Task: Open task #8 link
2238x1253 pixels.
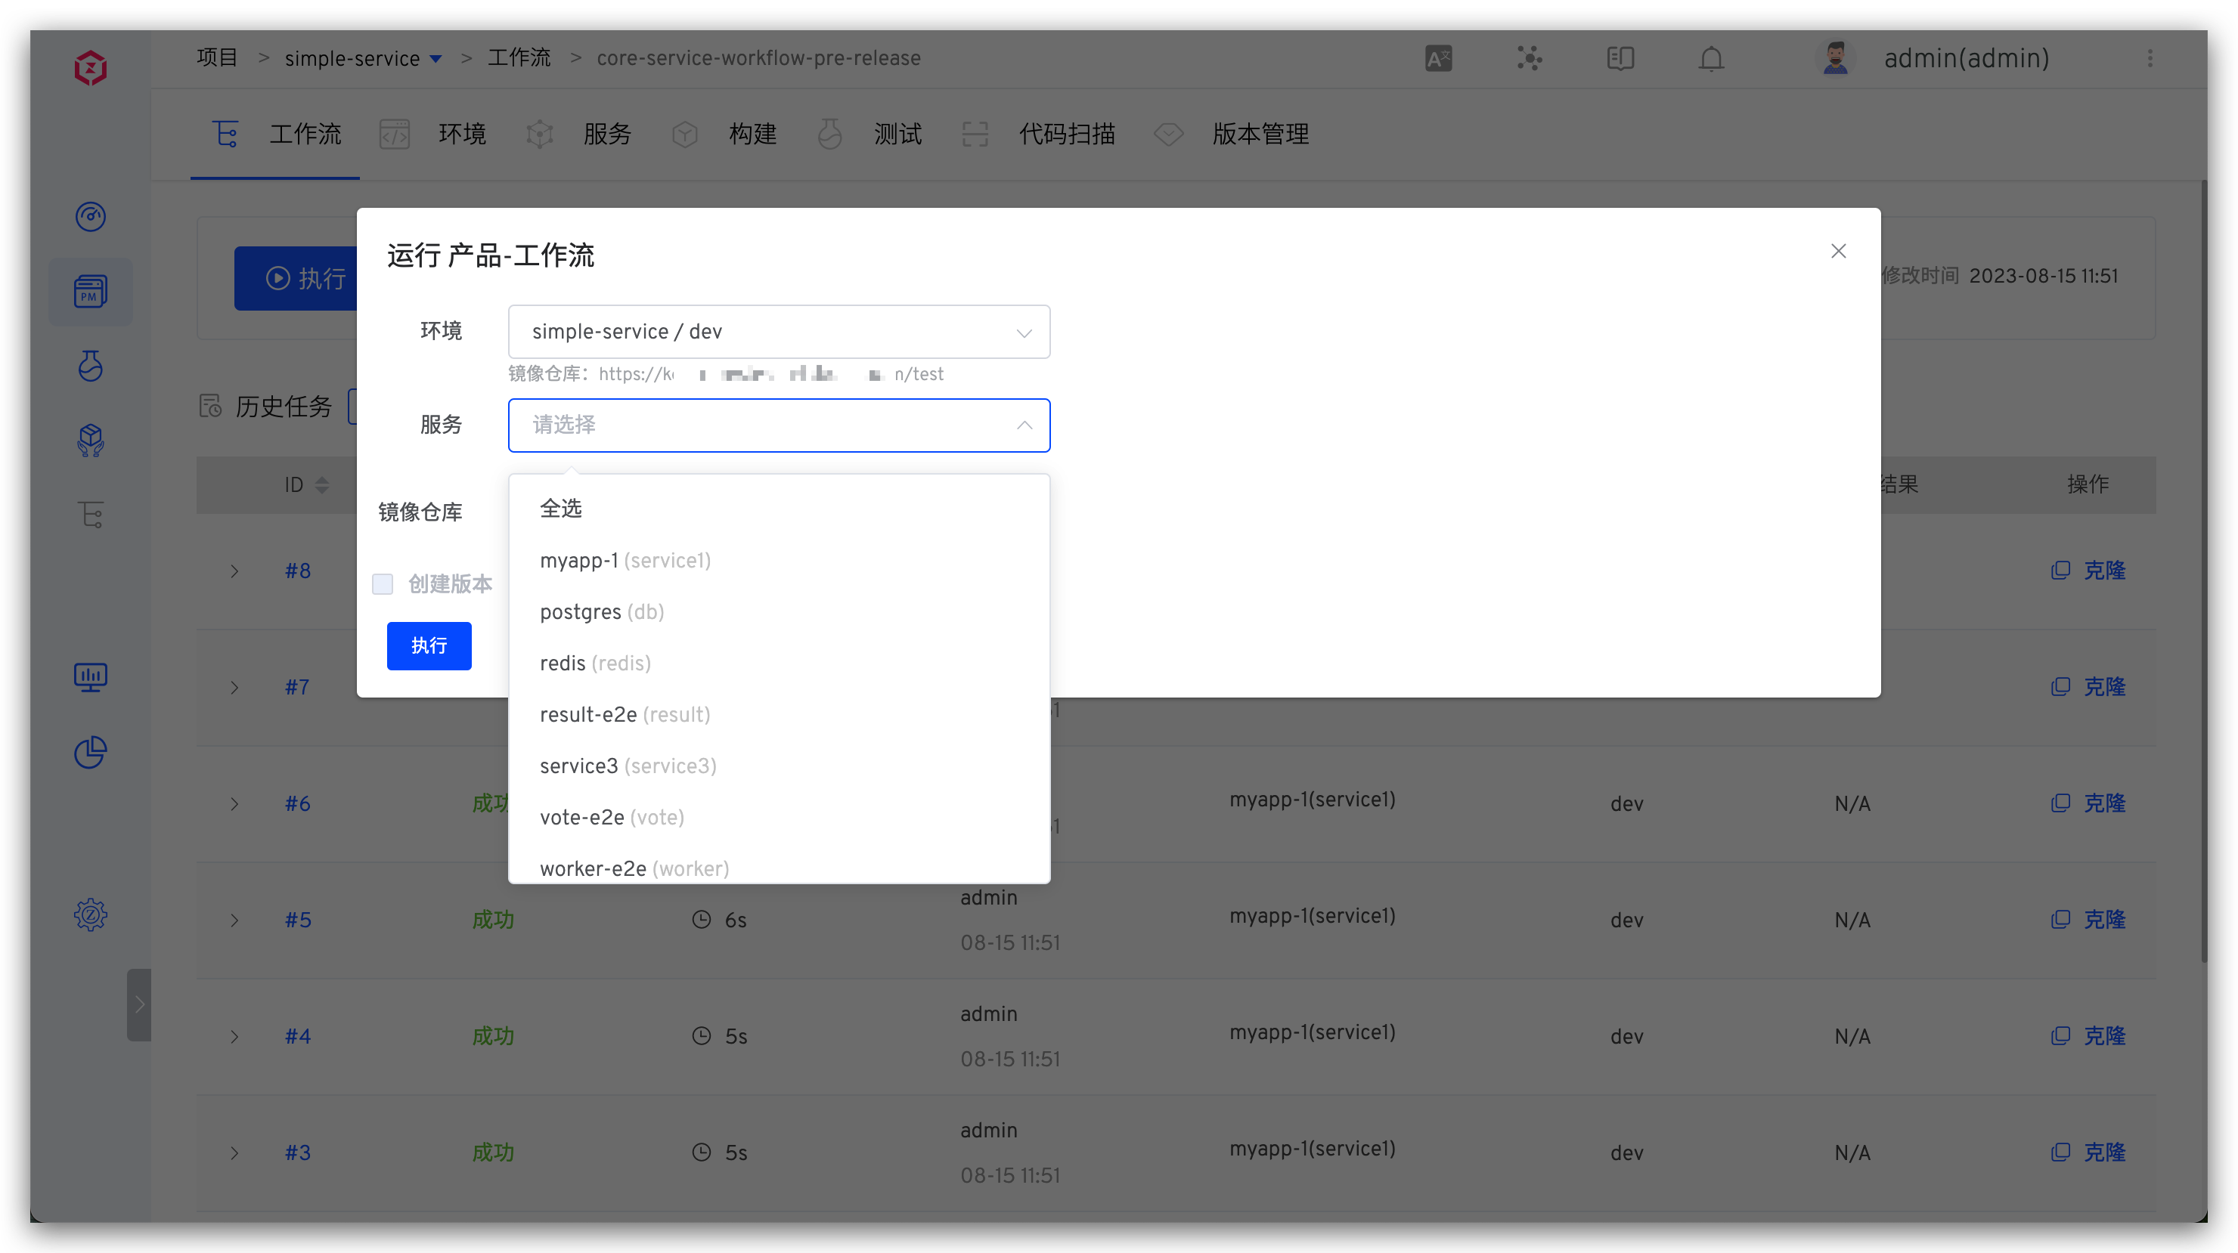Action: [298, 571]
